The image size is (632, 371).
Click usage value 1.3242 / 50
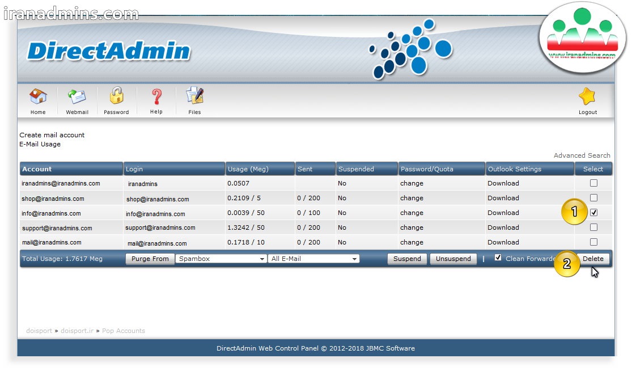(246, 227)
